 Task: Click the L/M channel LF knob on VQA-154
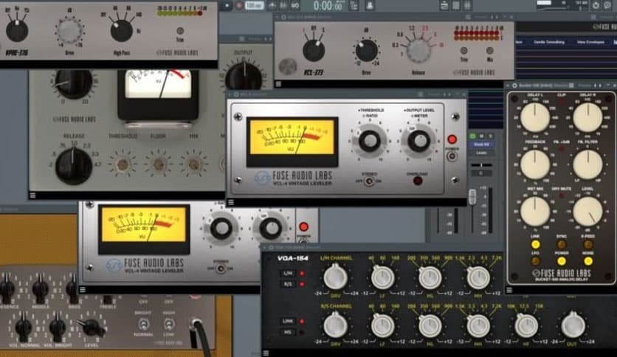[383, 277]
